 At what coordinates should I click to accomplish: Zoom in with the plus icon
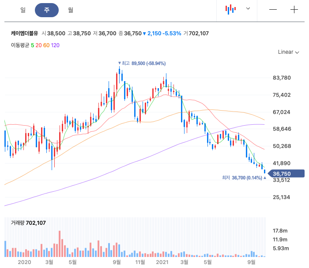coord(294,9)
